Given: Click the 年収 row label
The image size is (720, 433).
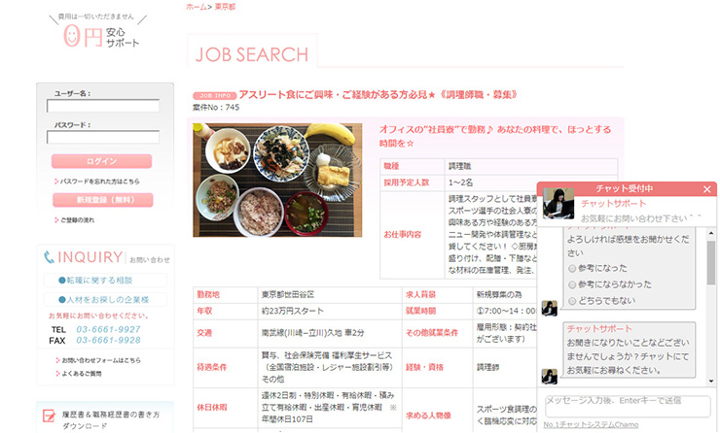Looking at the screenshot, I should click(204, 311).
